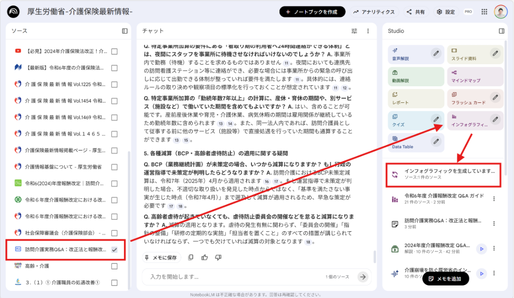Open options for 訪問介護実務Q&A note
The image size is (514, 298).
pyautogui.click(x=494, y=224)
